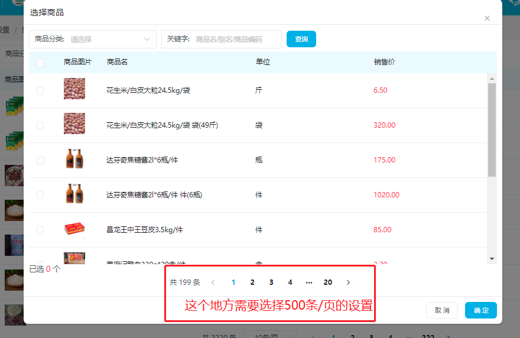Click the 查询 button
Viewport: 520px width, 338px height.
tap(301, 39)
